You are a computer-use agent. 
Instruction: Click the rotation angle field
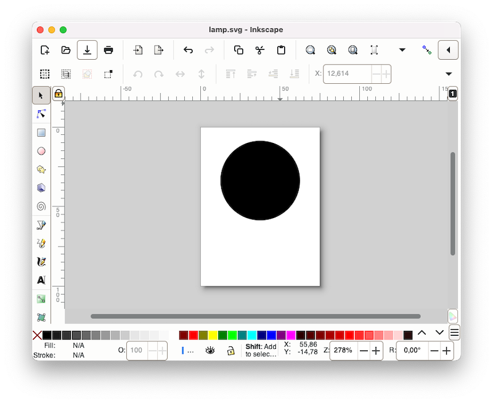(412, 351)
